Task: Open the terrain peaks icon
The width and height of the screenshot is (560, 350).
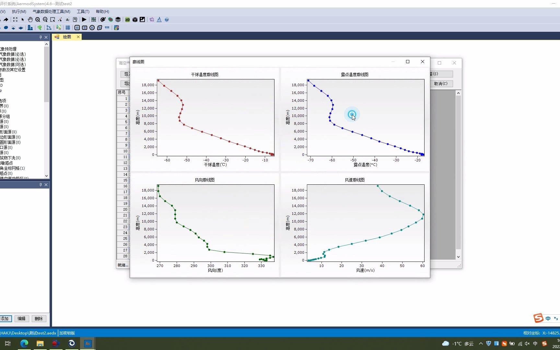Action: (159, 20)
